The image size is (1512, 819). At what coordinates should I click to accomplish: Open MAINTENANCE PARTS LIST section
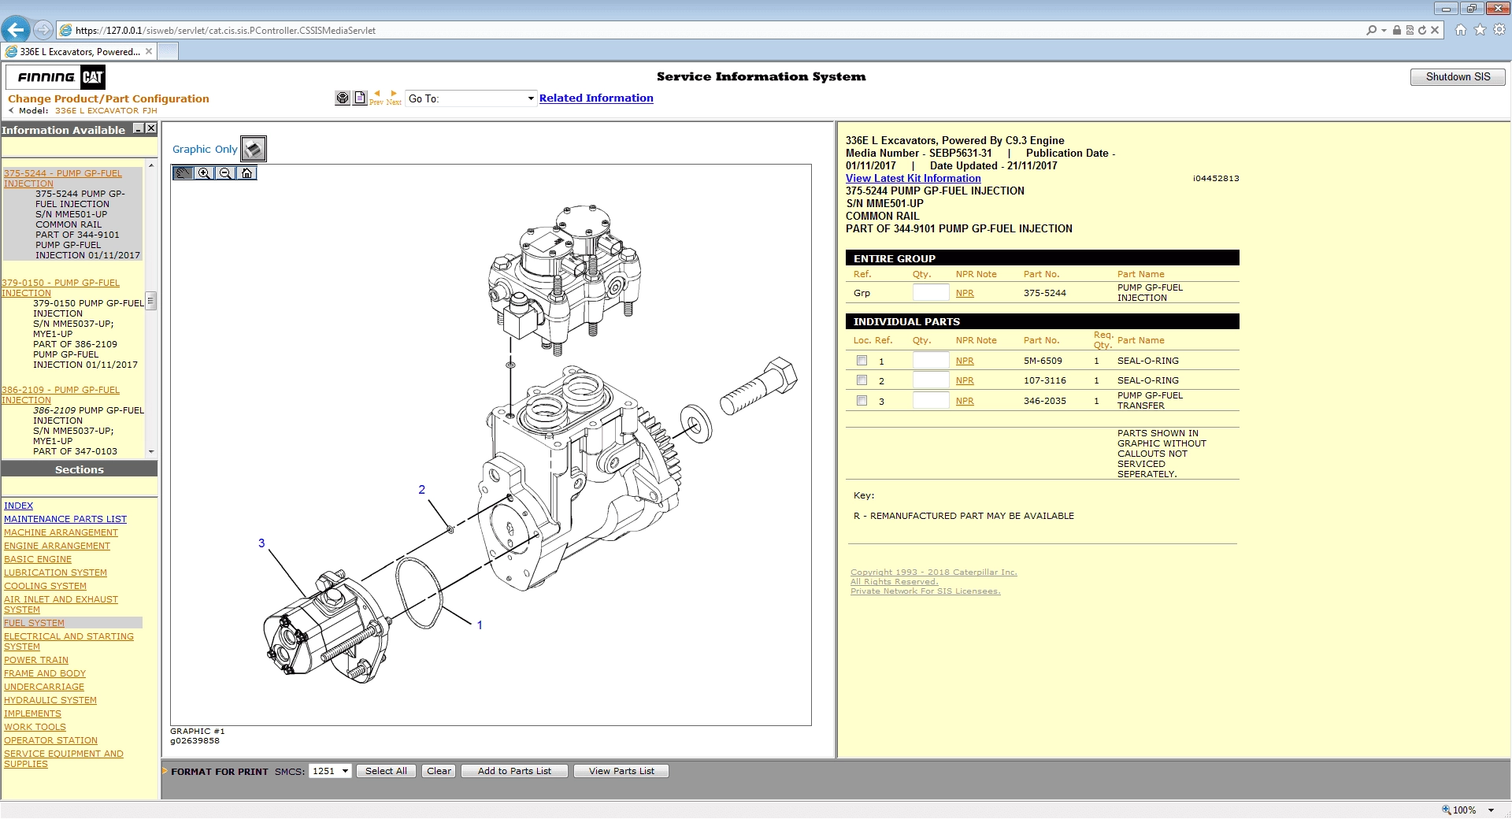point(65,519)
